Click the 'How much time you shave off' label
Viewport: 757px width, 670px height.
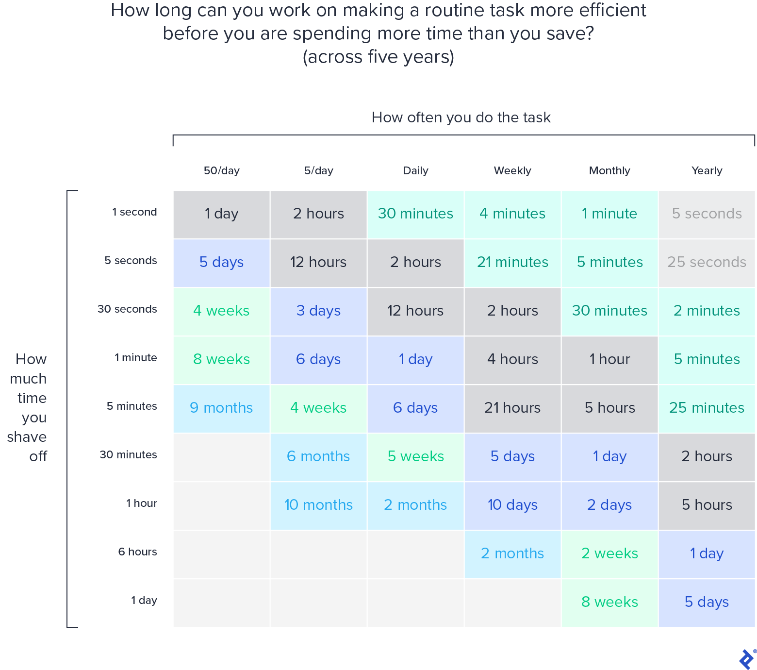28,408
